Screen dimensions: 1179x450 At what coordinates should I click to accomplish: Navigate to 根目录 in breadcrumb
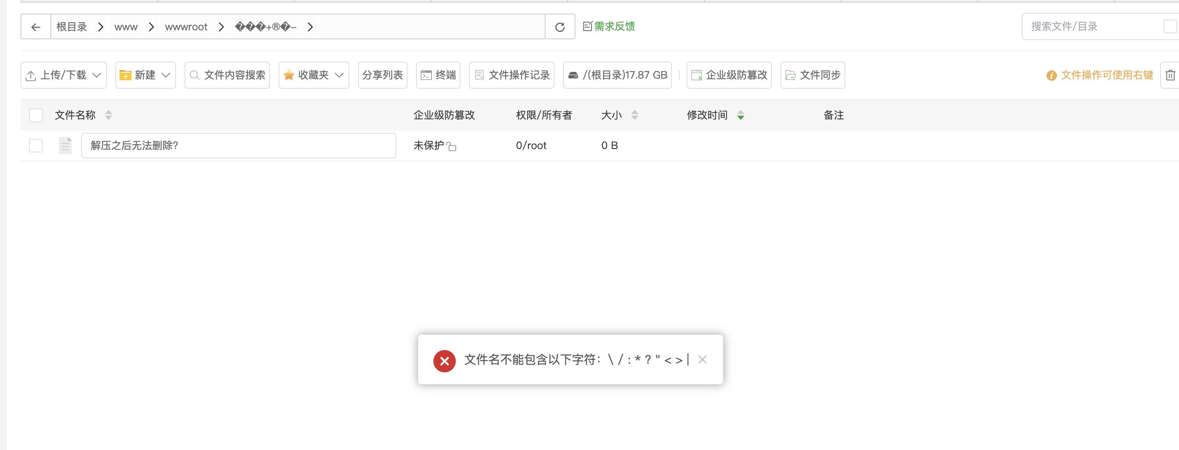[x=72, y=27]
